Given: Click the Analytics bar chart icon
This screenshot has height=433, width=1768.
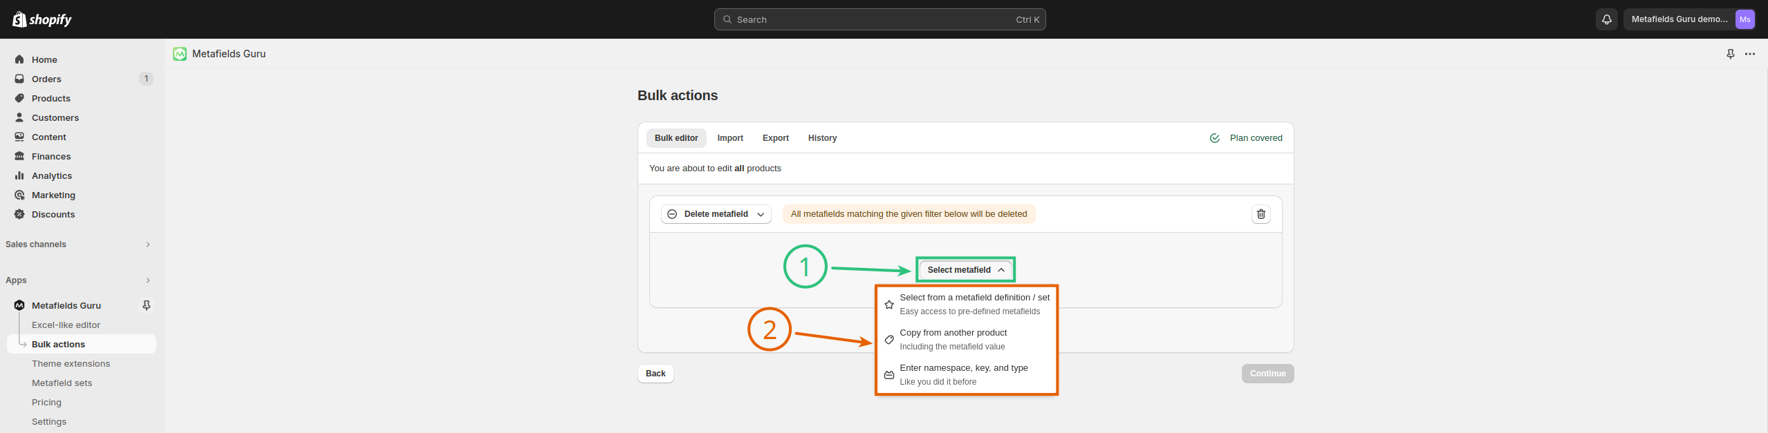Looking at the screenshot, I should tap(19, 175).
